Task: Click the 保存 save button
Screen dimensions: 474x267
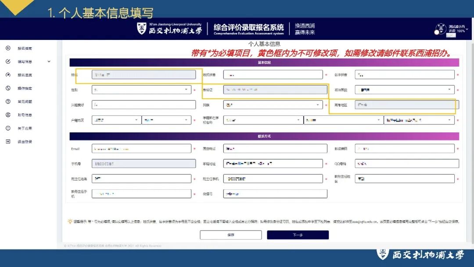Action: tap(231, 235)
